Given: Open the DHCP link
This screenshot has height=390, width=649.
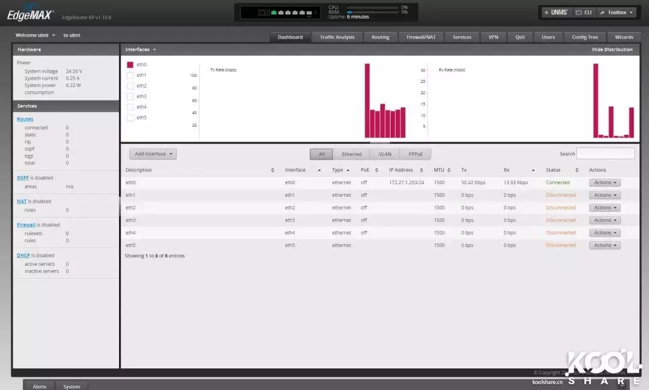Looking at the screenshot, I should click(23, 256).
